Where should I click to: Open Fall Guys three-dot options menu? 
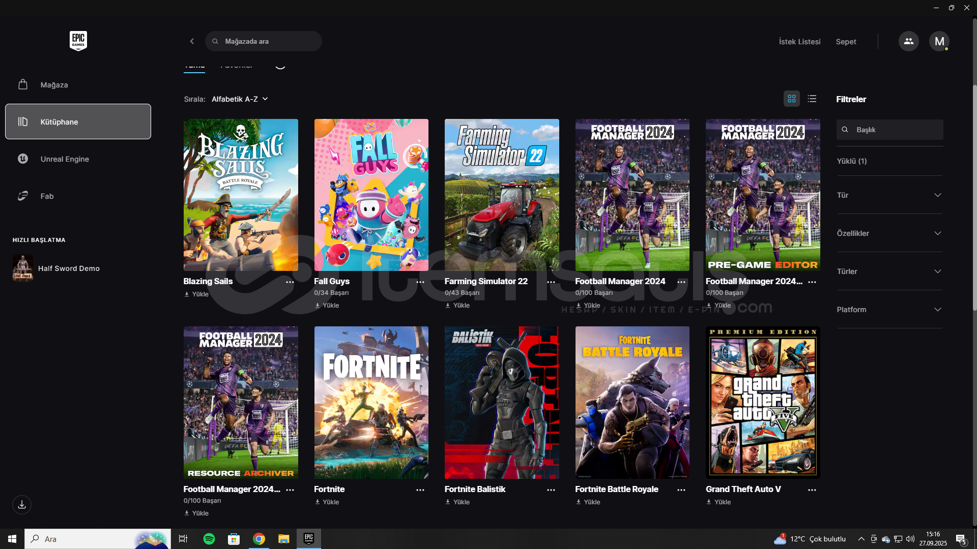point(420,282)
